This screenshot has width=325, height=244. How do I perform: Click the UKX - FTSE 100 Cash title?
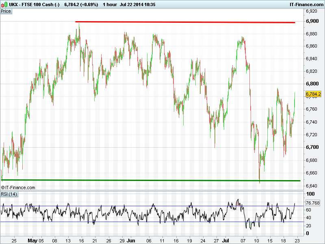pos(34,4)
